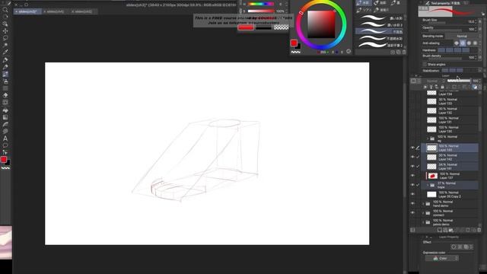Open the 油彩 oil paint sub tool group
487x274 pixels.
coord(380,3)
